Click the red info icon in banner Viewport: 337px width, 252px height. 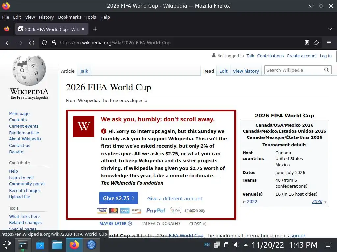[104, 131]
